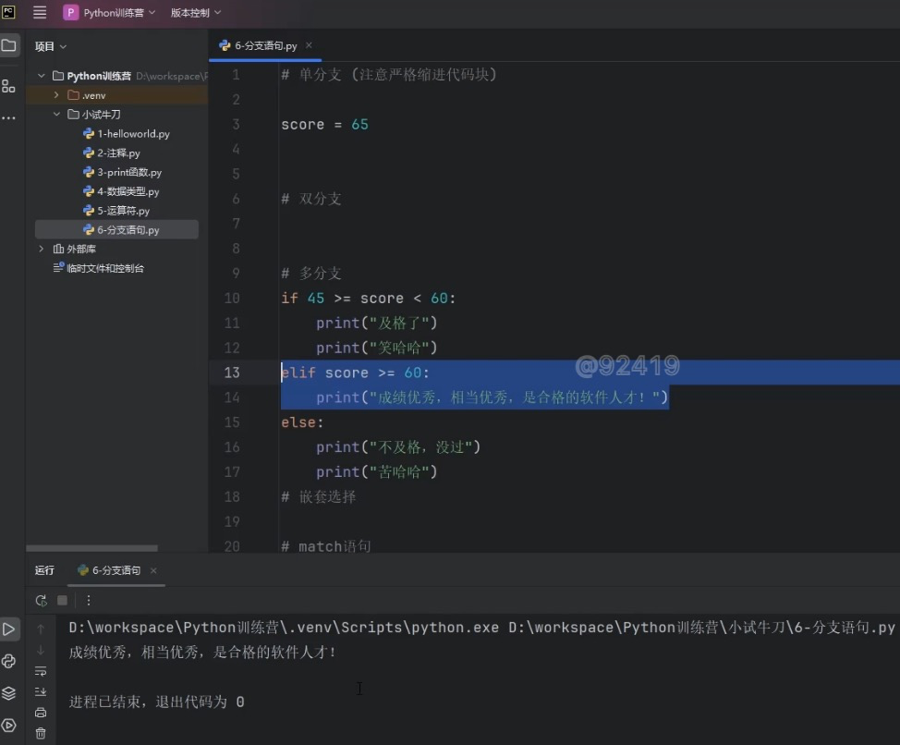Image resolution: width=900 pixels, height=745 pixels.
Task: Click the python.exe path link in console
Action: (284, 628)
